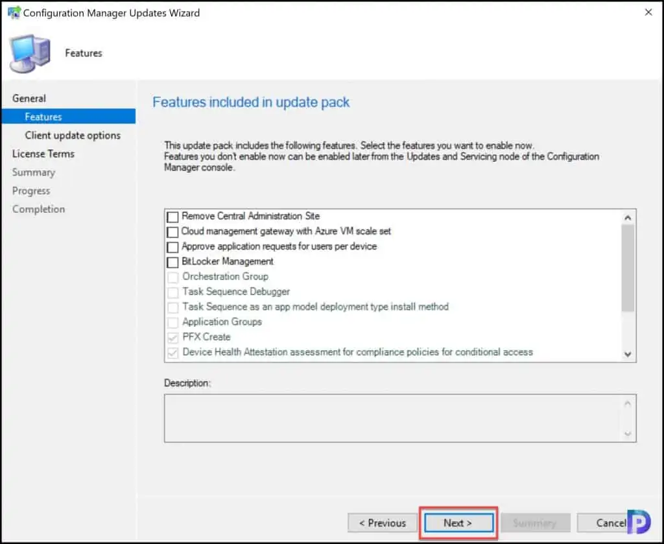
Task: Click features list scroll up arrow
Action: [x=628, y=218]
